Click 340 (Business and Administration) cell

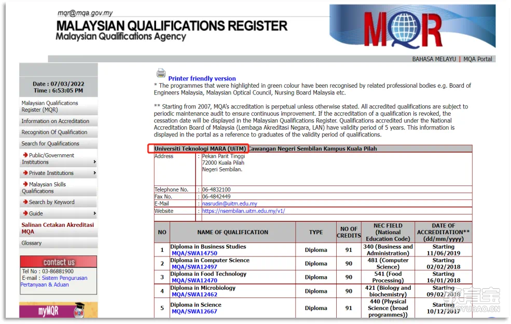click(x=388, y=250)
